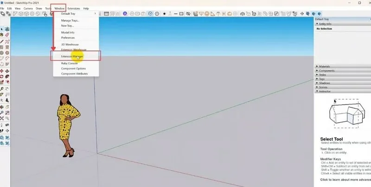
Task: Choose the Dimensions tool
Action: [7, 89]
